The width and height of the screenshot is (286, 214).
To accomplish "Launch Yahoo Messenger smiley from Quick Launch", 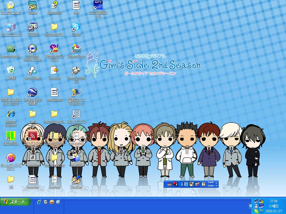I will point(52,202).
